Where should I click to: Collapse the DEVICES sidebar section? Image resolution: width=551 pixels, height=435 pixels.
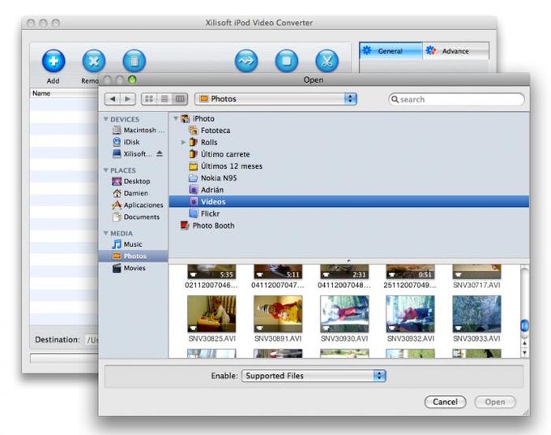106,119
